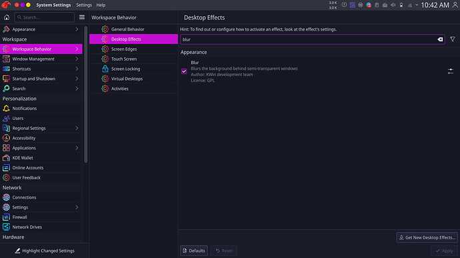
Task: Expand the Startup and Shutdown chevron
Action: [77, 79]
